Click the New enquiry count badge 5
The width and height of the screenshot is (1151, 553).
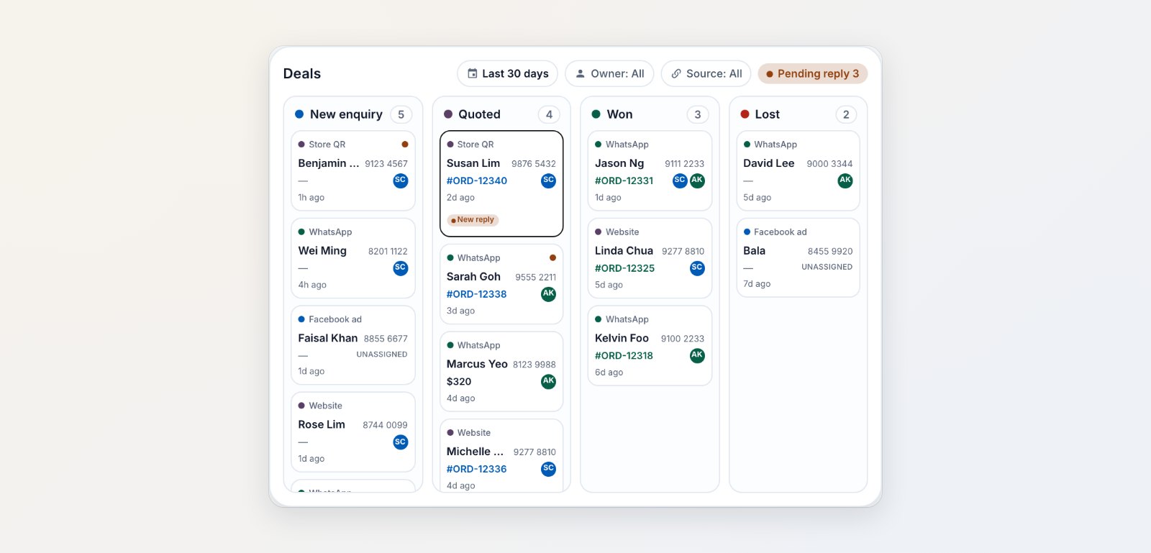coord(401,114)
